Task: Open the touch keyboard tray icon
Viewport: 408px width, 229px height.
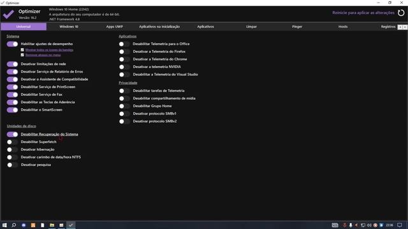Action: [x=335, y=225]
